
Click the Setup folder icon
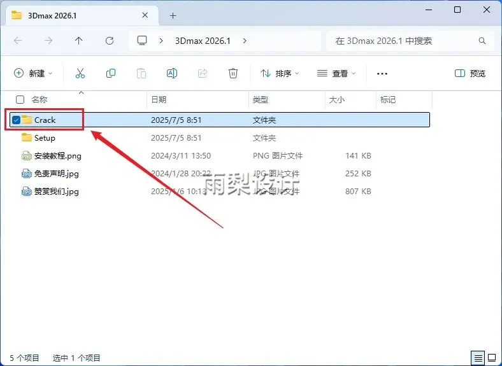tap(27, 137)
